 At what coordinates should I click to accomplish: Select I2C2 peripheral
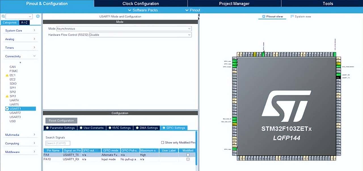12,79
